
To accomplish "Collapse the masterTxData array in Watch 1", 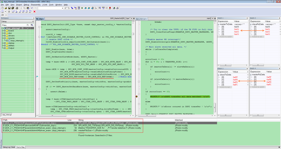I will [219, 24].
